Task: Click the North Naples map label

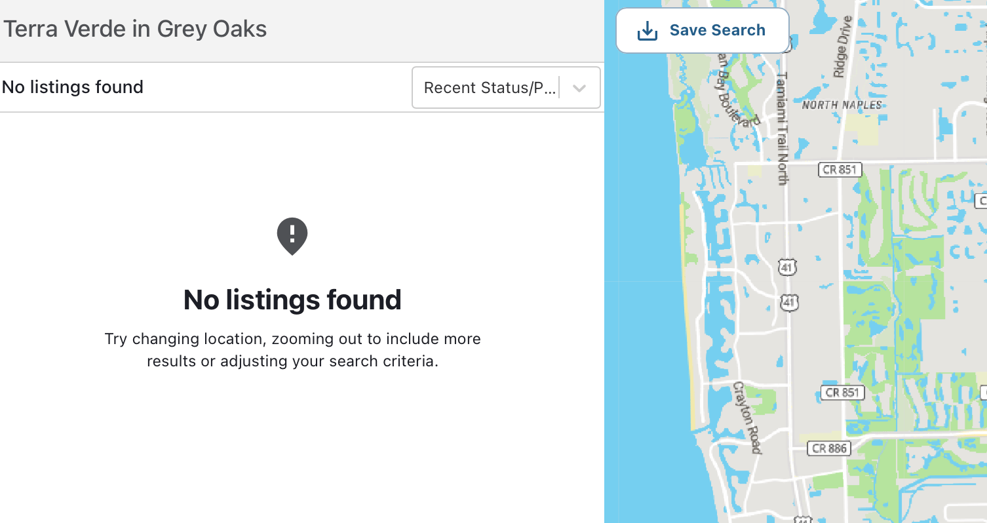Action: [842, 105]
